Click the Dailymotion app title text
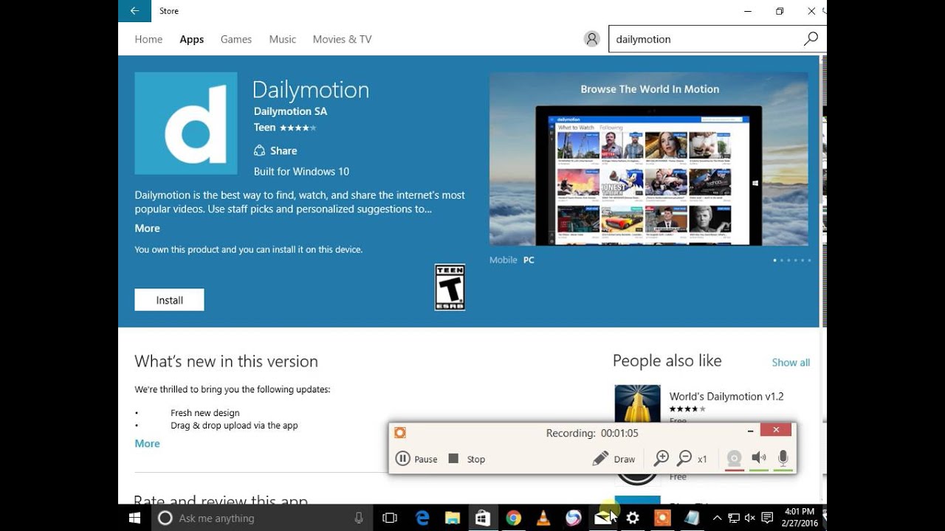Viewport: 945px width, 531px height. coord(311,89)
